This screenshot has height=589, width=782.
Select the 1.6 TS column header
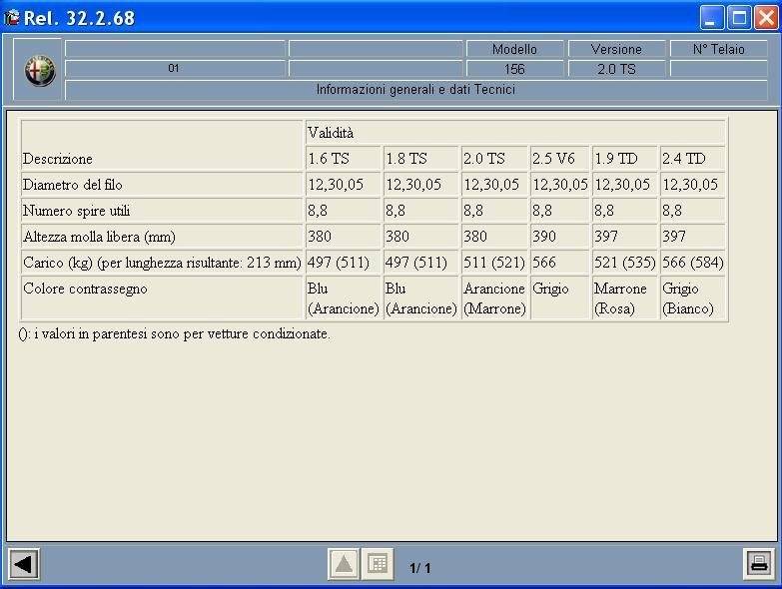click(344, 159)
